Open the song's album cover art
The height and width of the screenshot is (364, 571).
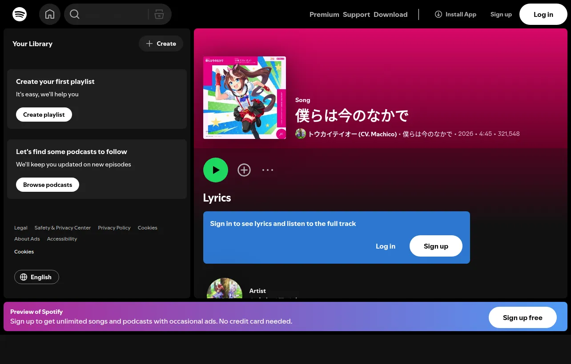coord(245,98)
